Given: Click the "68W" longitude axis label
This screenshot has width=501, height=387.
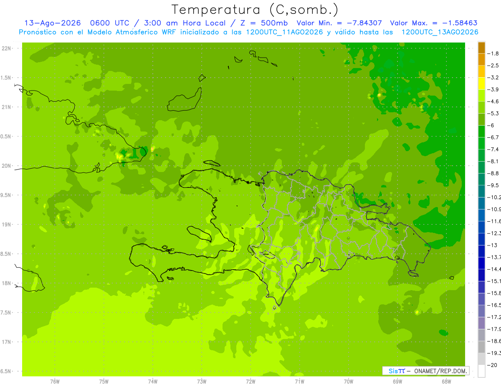Looking at the screenshot, I should coord(446,382).
